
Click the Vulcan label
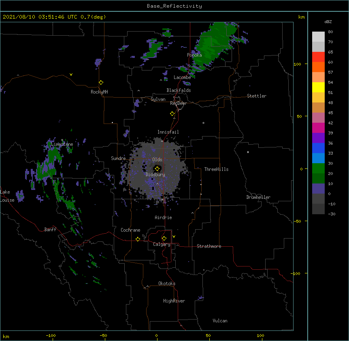click(x=220, y=321)
